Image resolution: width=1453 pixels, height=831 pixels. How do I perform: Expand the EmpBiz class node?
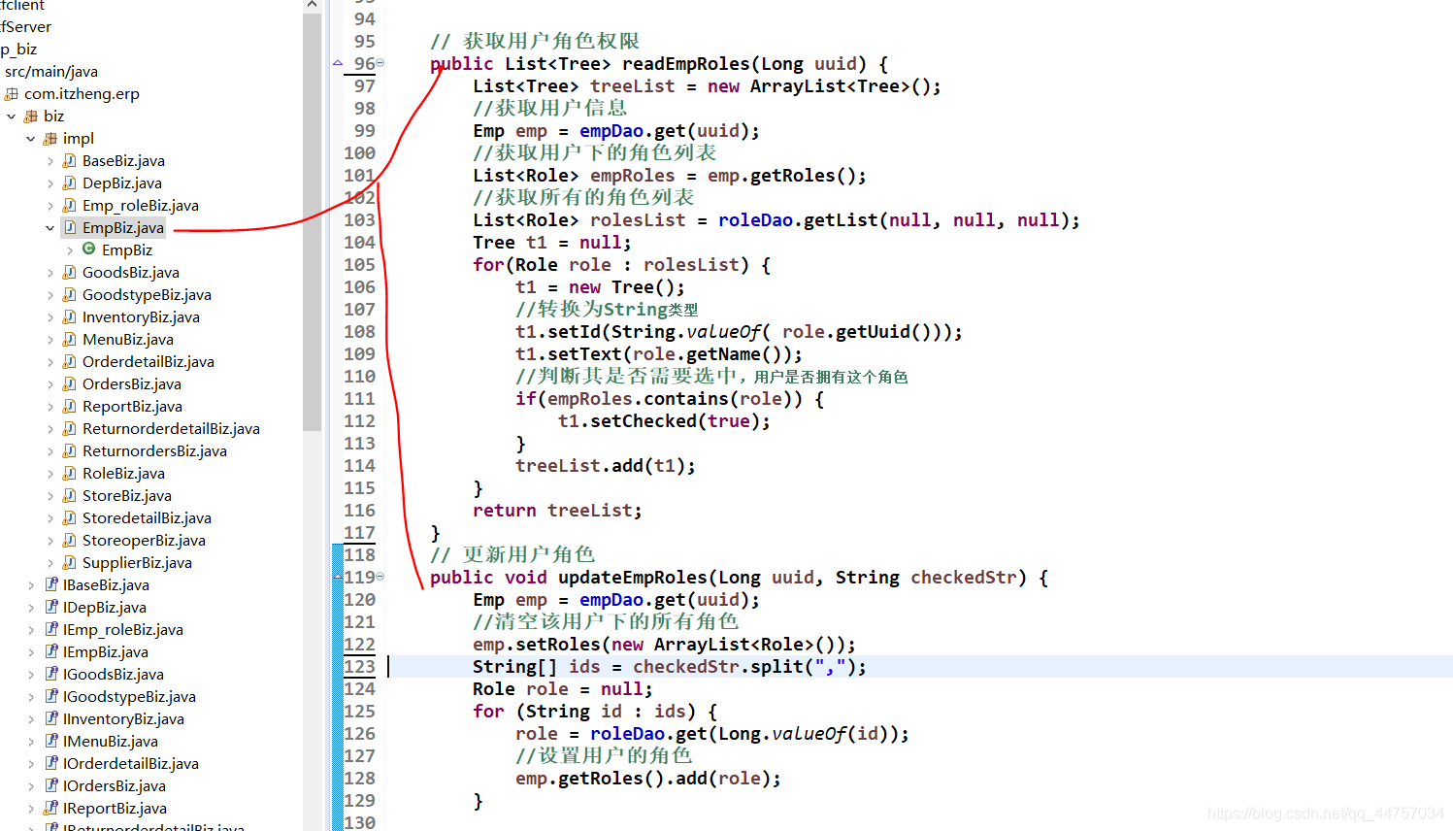point(69,250)
